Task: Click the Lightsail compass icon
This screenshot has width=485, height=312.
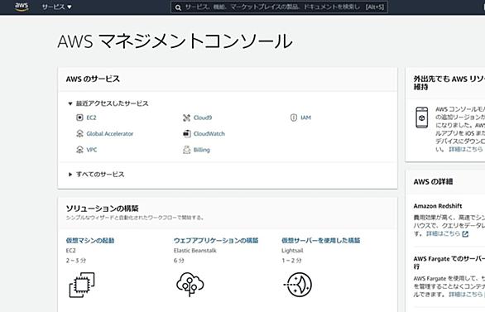Action: [298, 285]
